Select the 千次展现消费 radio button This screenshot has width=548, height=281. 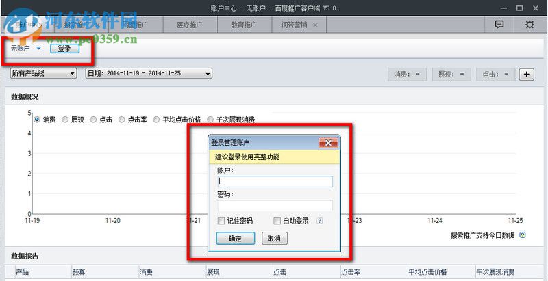click(210, 120)
